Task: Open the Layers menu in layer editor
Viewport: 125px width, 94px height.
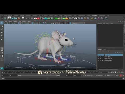Action: (x=99, y=51)
